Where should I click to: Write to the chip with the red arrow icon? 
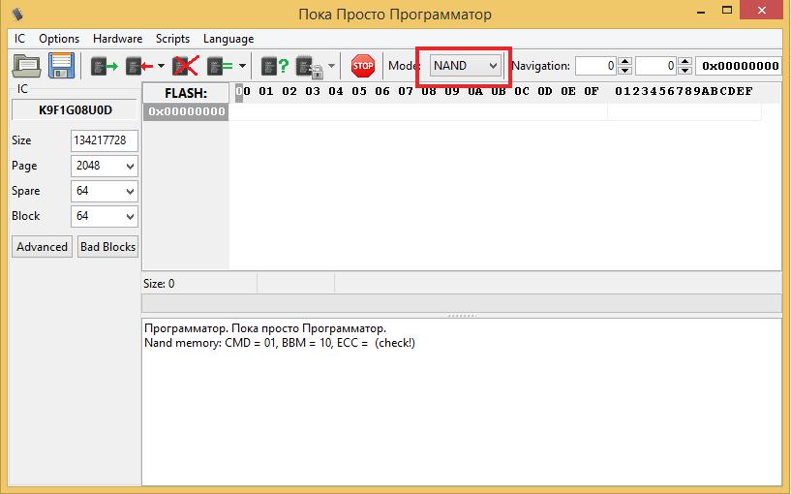pos(139,66)
